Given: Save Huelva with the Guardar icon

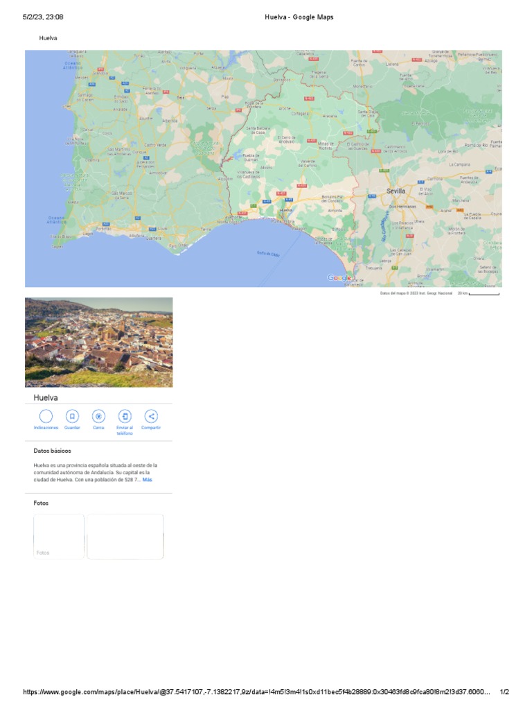Looking at the screenshot, I should 72,416.
